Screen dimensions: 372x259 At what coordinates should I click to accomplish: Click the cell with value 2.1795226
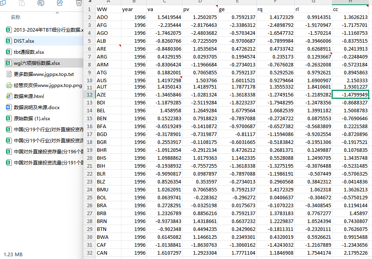click(x=351, y=253)
